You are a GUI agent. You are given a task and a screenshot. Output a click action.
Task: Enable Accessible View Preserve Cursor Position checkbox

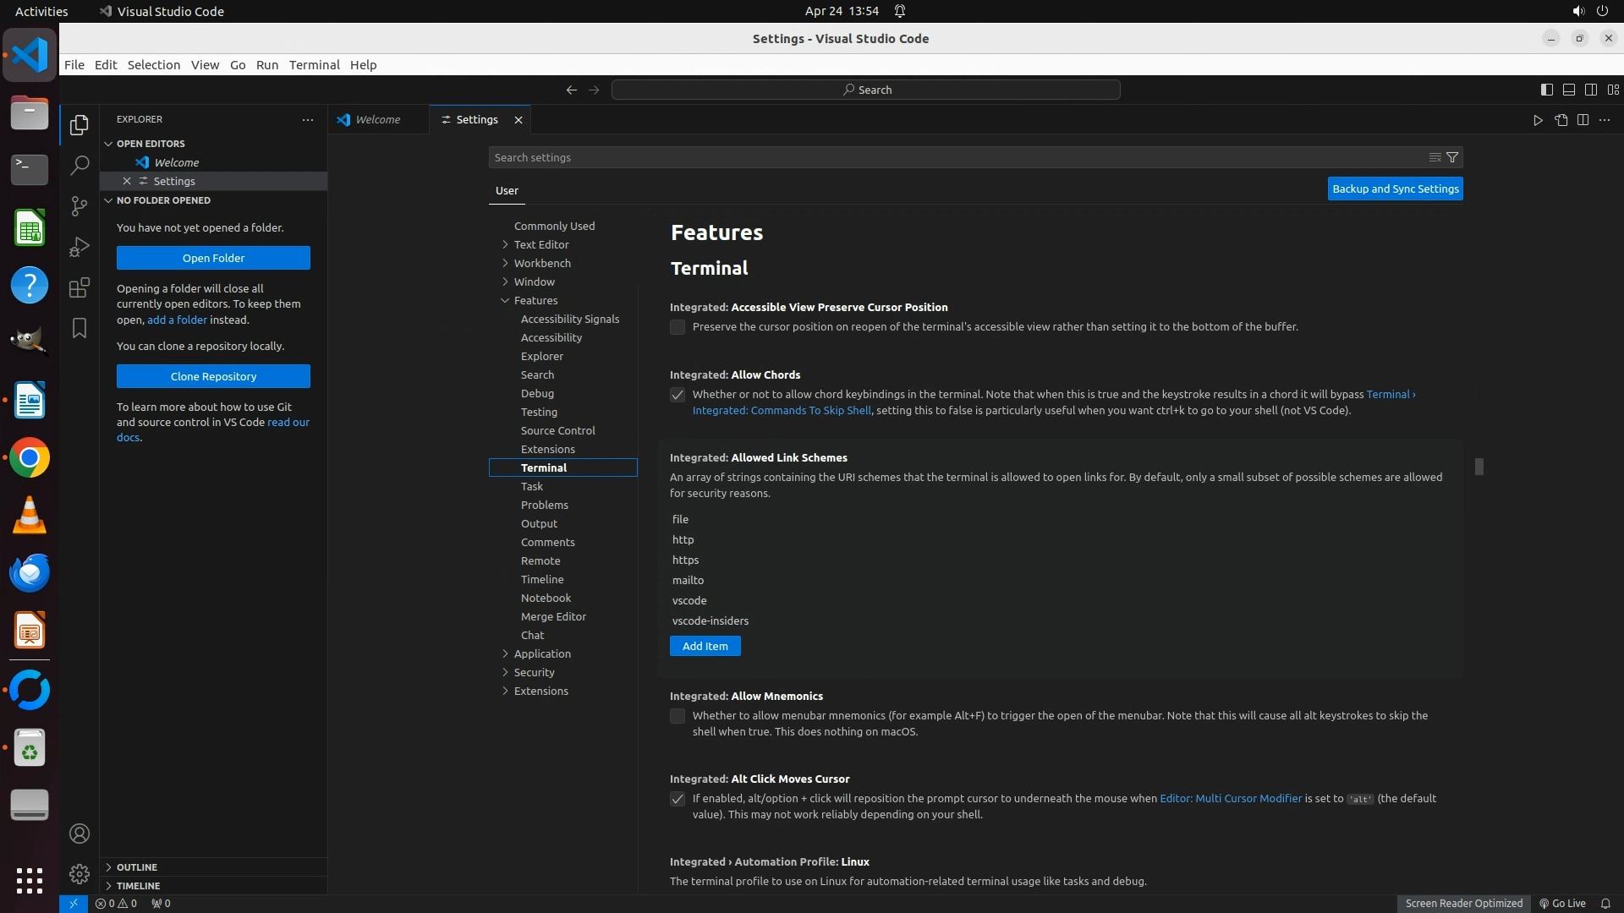point(678,327)
